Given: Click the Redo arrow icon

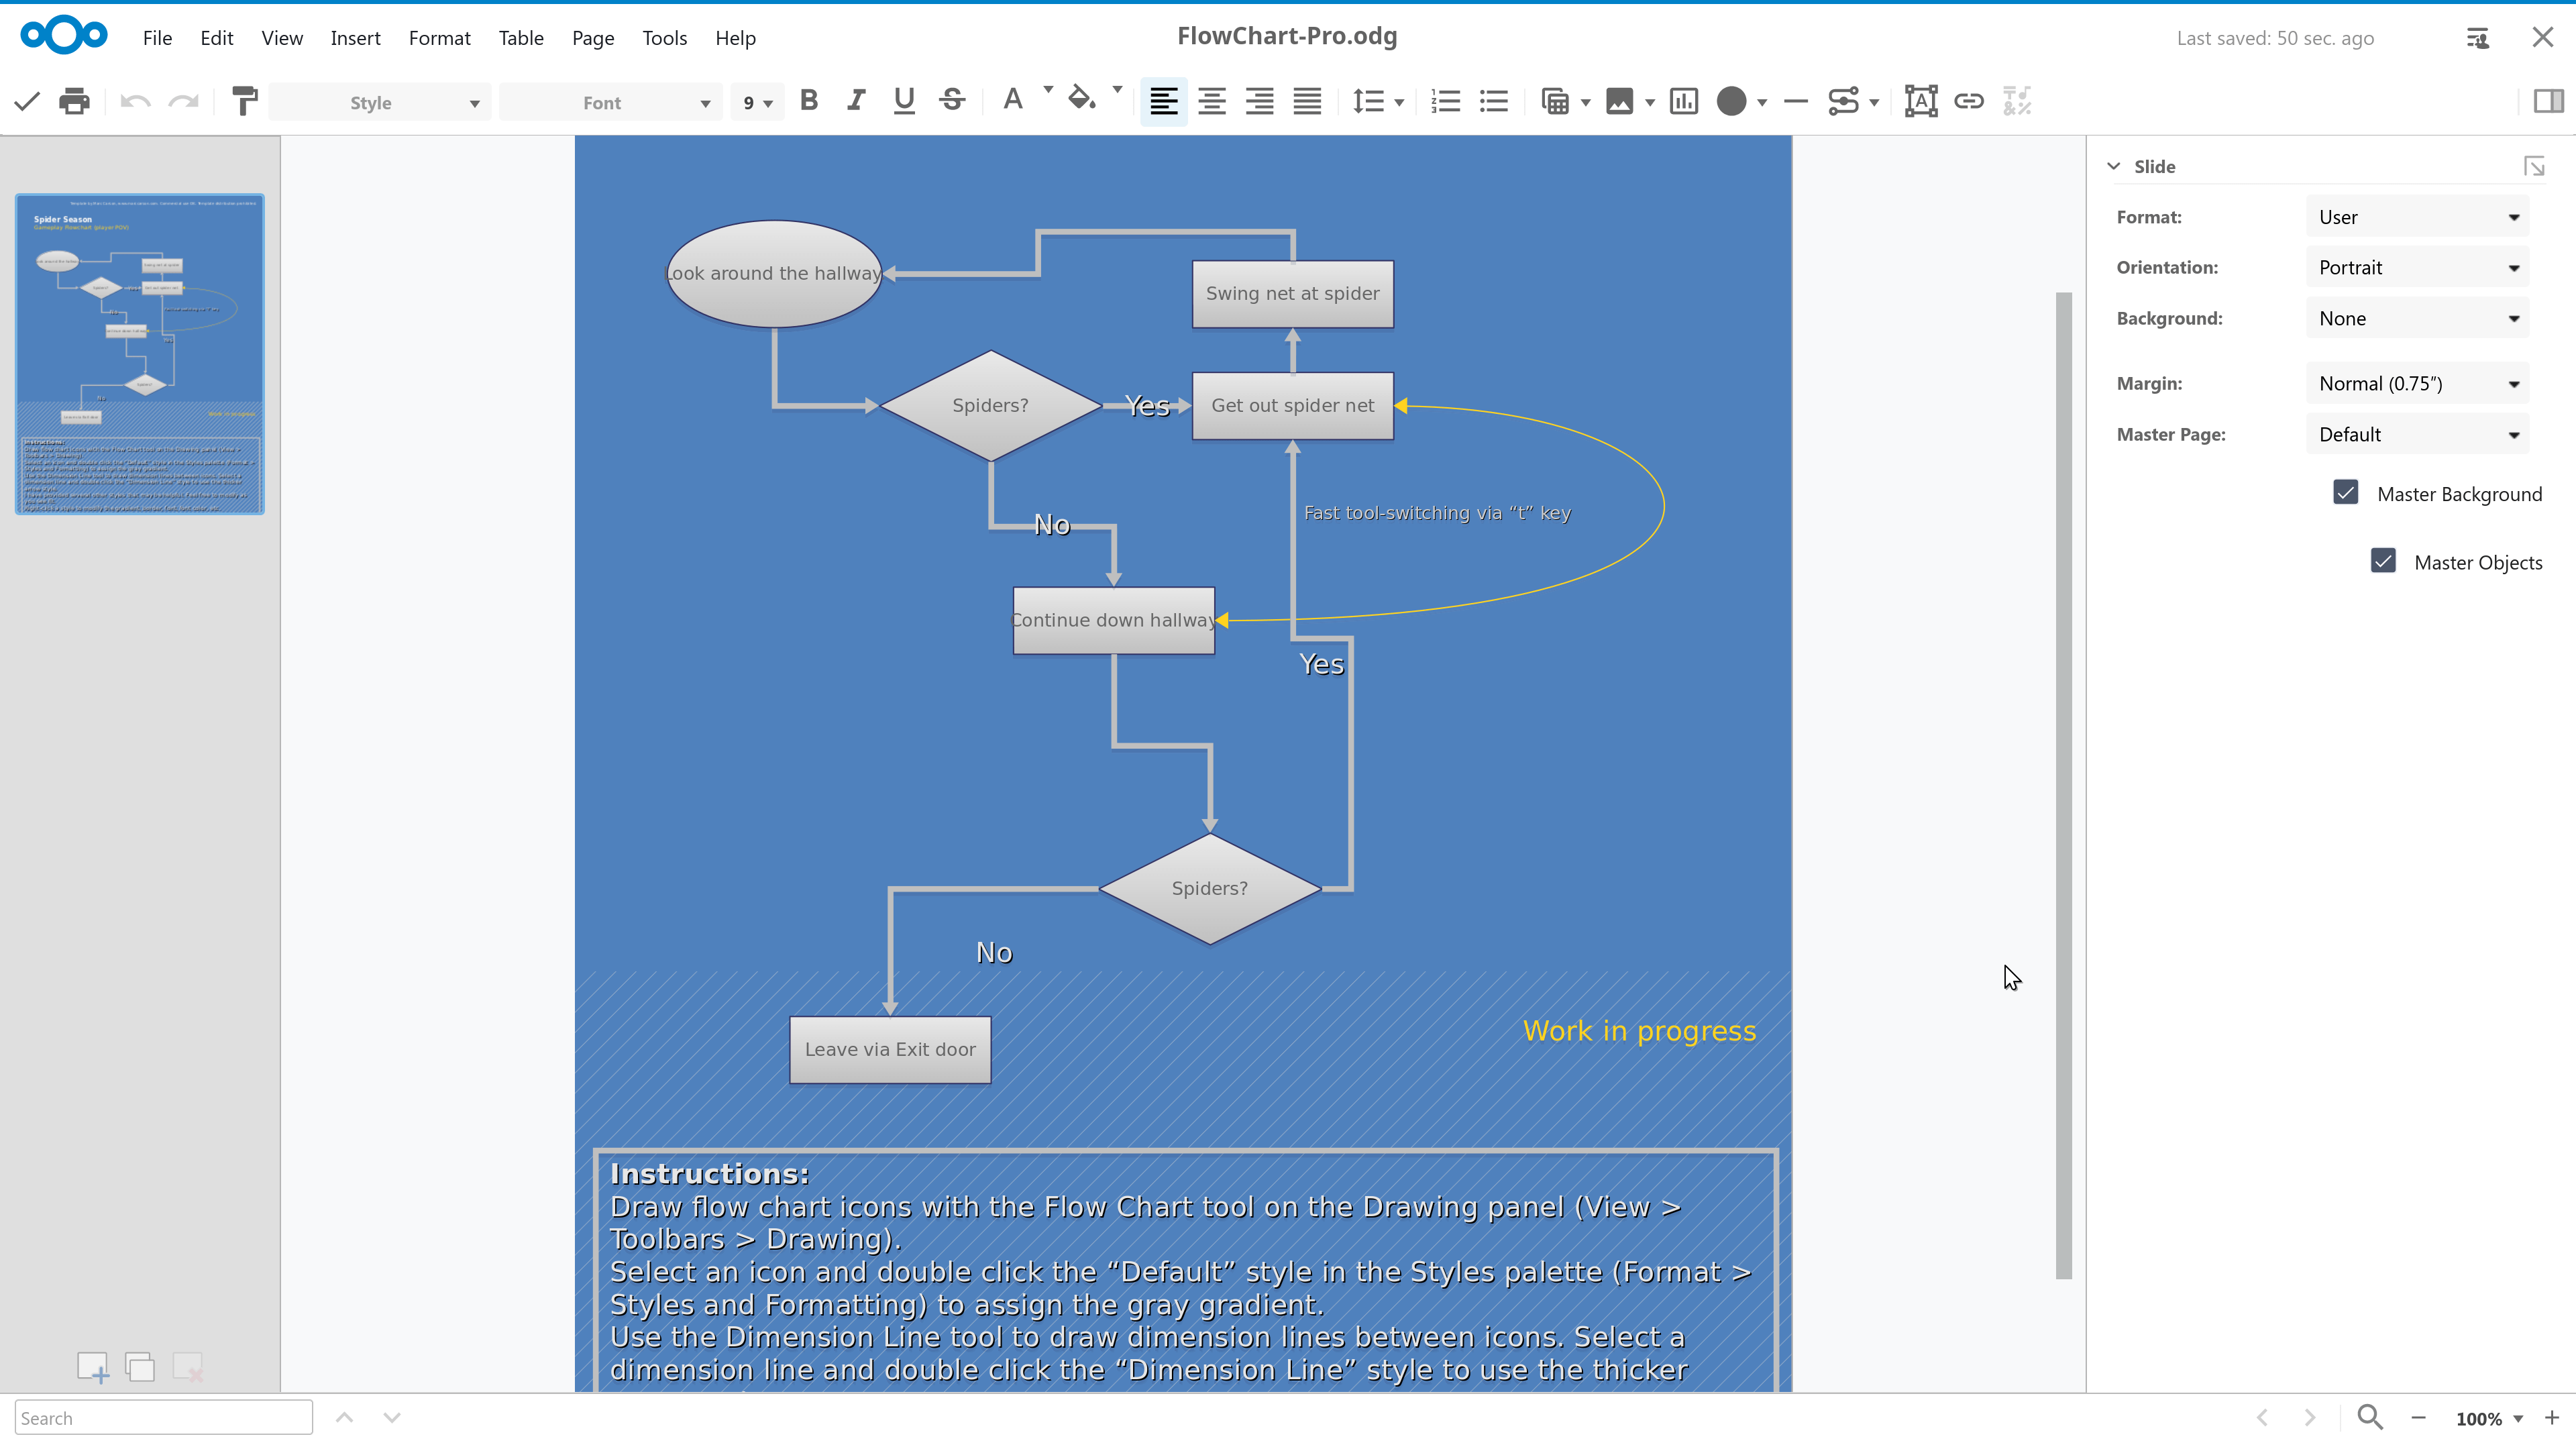Looking at the screenshot, I should point(183,101).
